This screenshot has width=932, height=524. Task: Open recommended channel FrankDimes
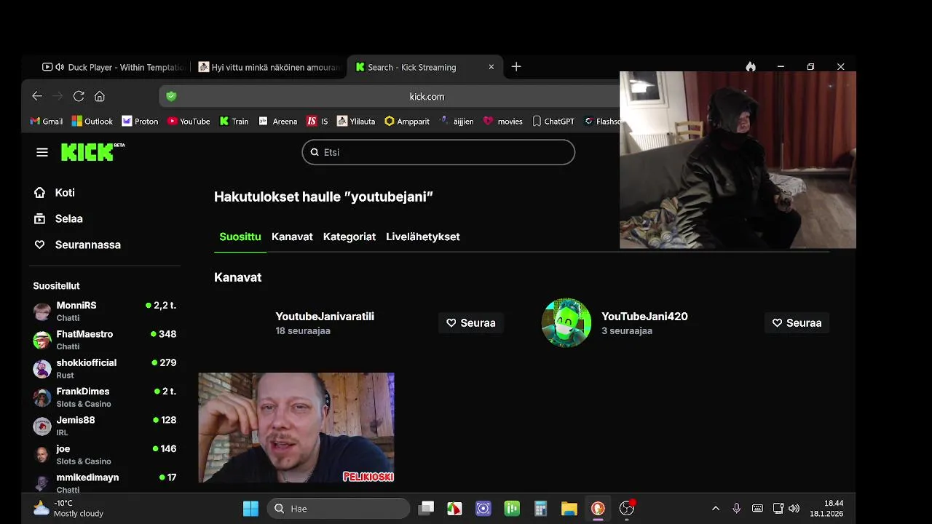105,397
